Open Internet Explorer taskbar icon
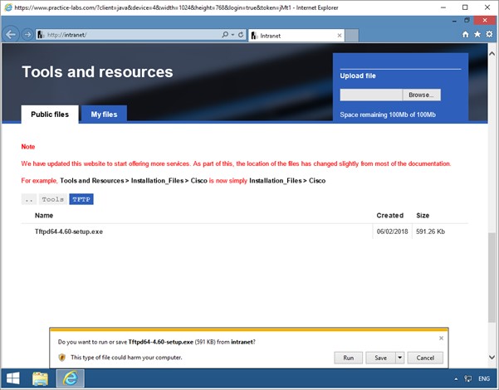This screenshot has height=390, width=499. [71, 378]
